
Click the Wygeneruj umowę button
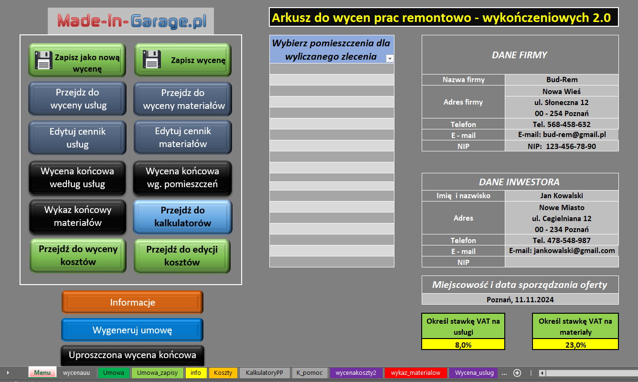pos(132,330)
